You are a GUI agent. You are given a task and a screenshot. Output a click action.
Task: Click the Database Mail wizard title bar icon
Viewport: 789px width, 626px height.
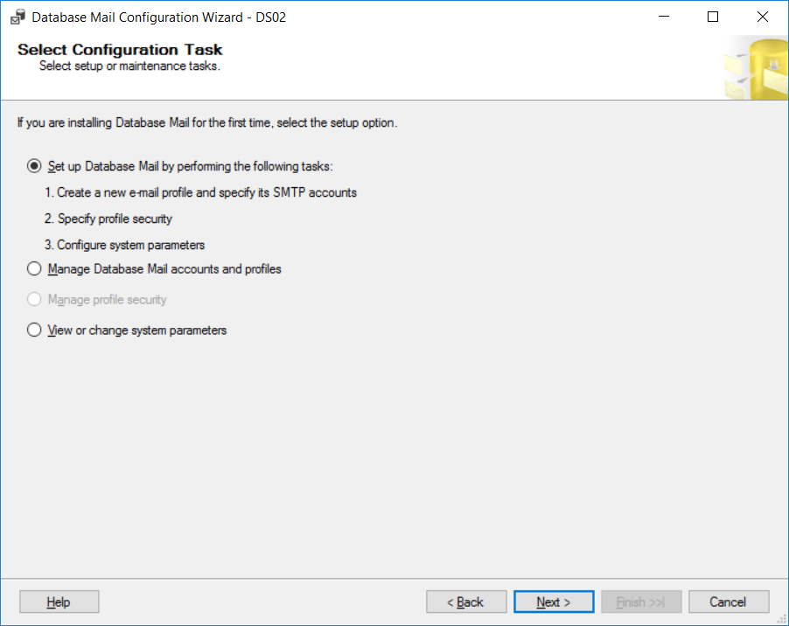[x=17, y=17]
